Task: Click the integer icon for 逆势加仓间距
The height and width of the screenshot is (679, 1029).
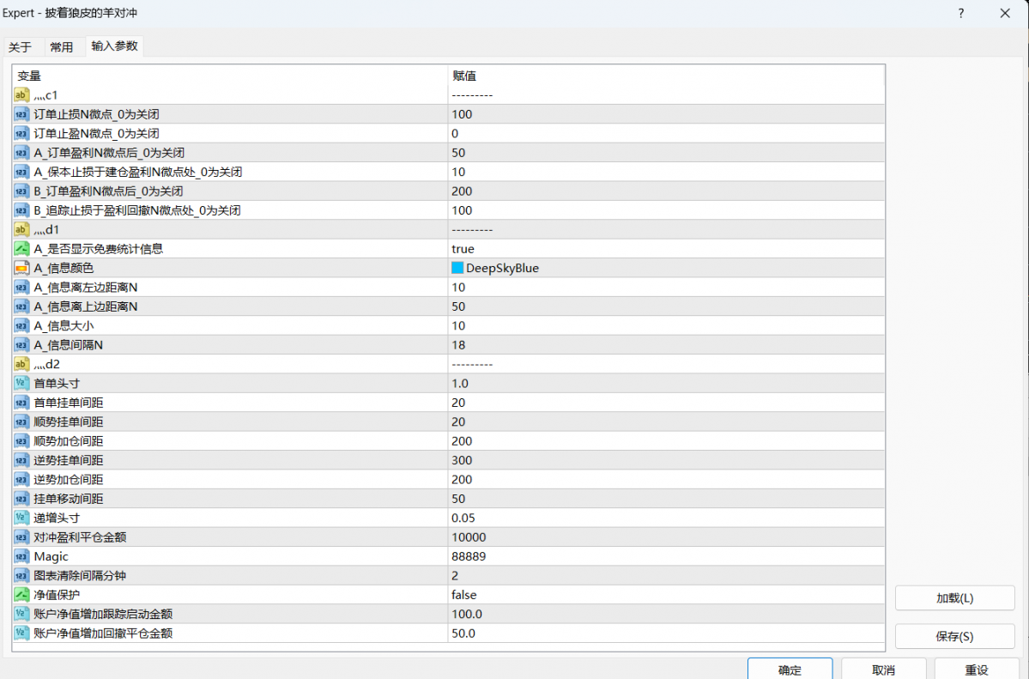Action: click(21, 479)
